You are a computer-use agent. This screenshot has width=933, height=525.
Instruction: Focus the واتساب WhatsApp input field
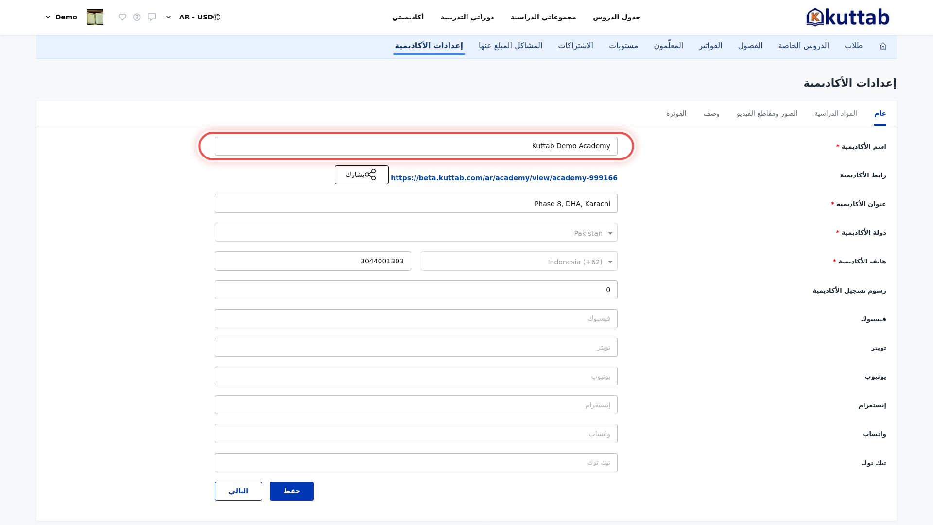pyautogui.click(x=416, y=434)
